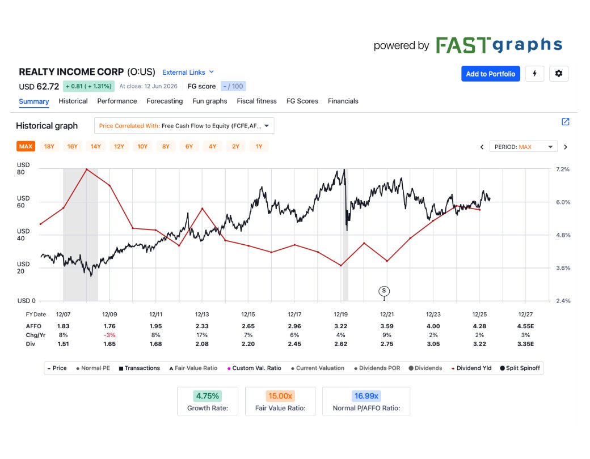Switch to the Historical tab
Viewport: 590px width, 459px height.
coord(73,101)
